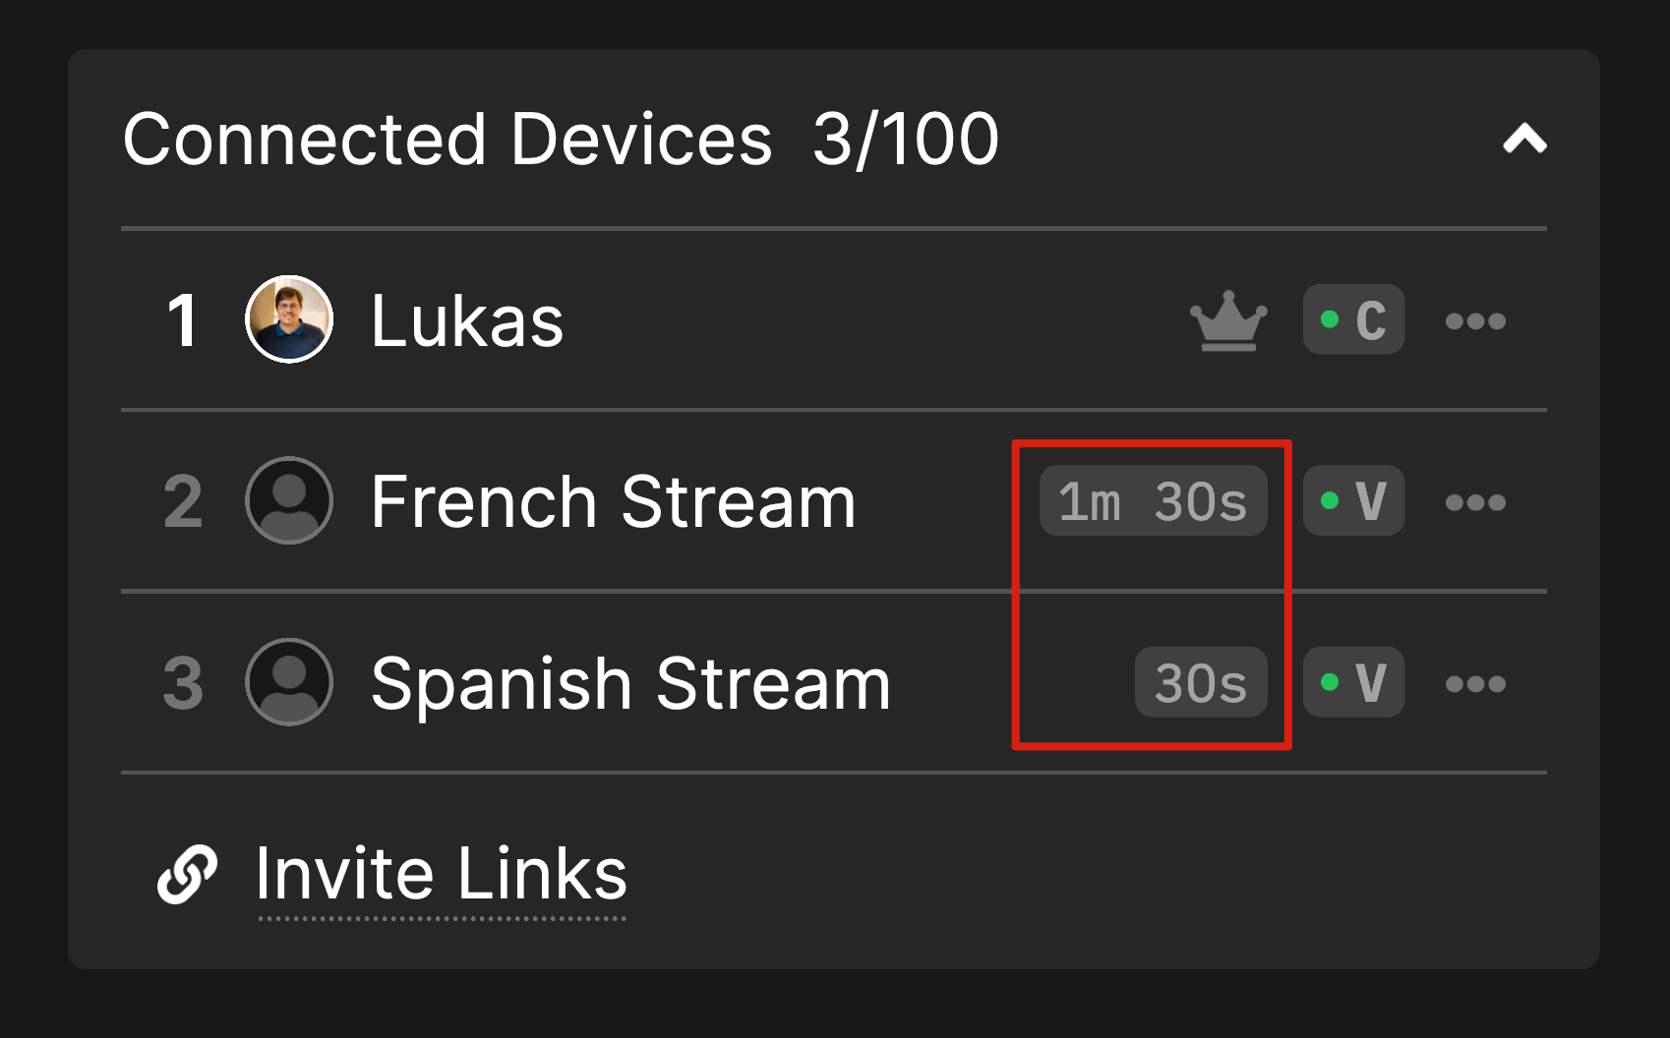
Task: Open the Invite Links page
Action: tap(441, 871)
